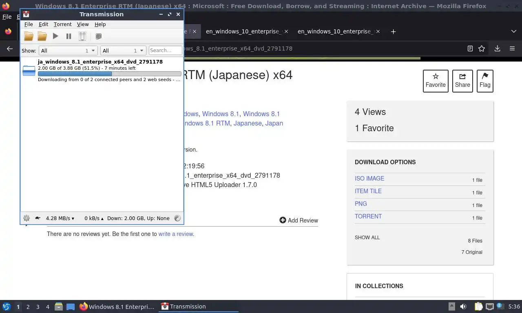The height and width of the screenshot is (313, 522).
Task: Click the clipboard manager tray icon
Action: click(x=478, y=306)
